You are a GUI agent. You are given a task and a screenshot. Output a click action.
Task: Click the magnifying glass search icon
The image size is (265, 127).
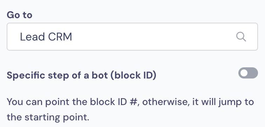241,37
